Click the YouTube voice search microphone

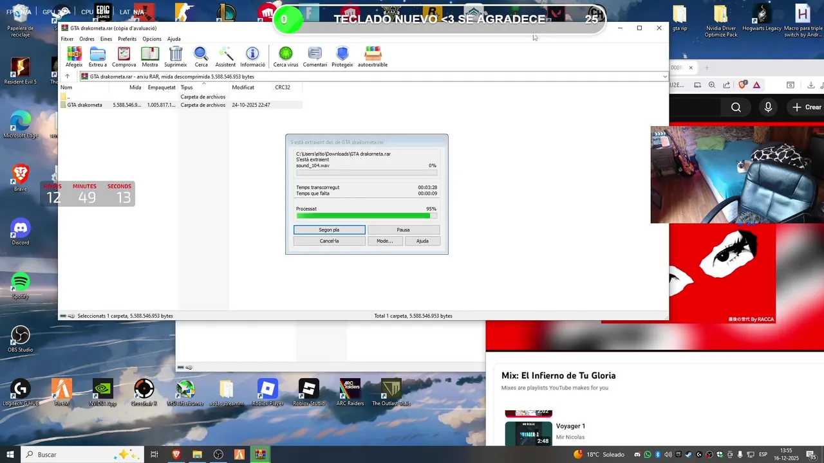pyautogui.click(x=768, y=107)
